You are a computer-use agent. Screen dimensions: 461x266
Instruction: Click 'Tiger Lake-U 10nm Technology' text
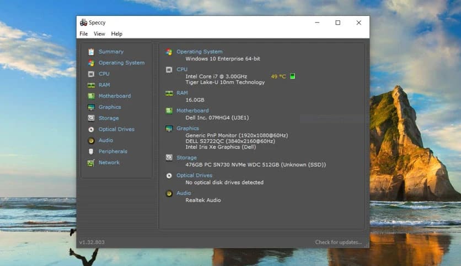tap(225, 82)
